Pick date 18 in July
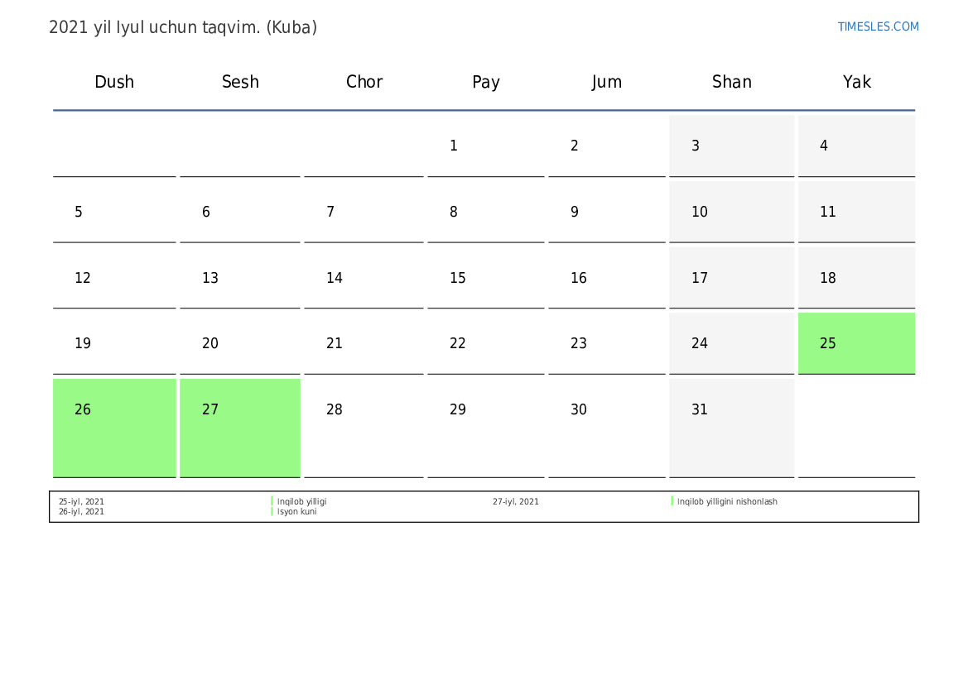Viewport: 968px width, 684px height. [856, 278]
